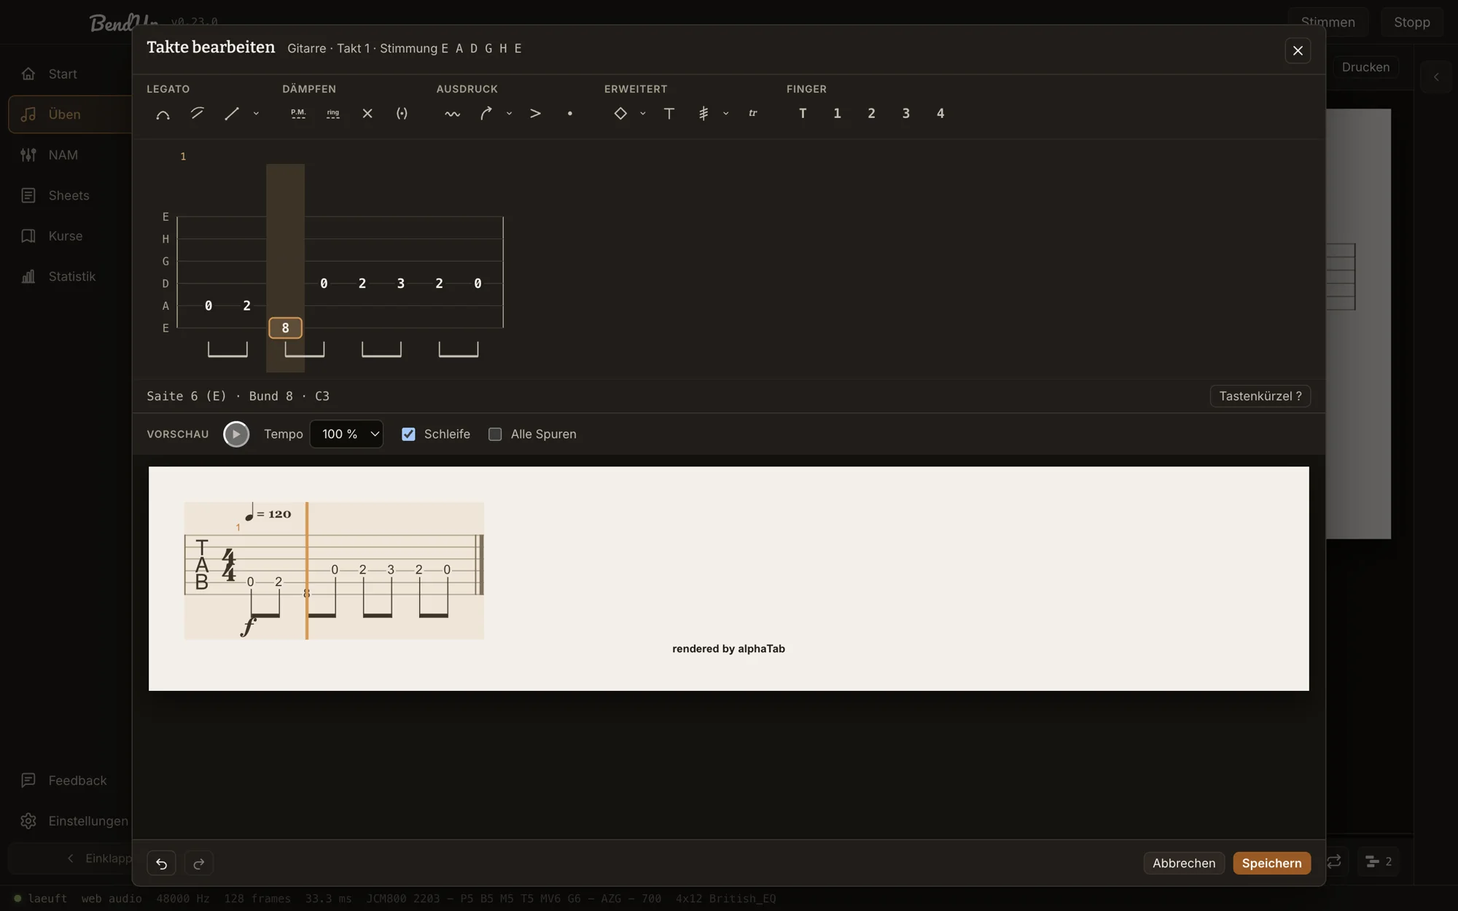This screenshot has width=1458, height=911.
Task: Apply slide line articulation
Action: pos(231,114)
